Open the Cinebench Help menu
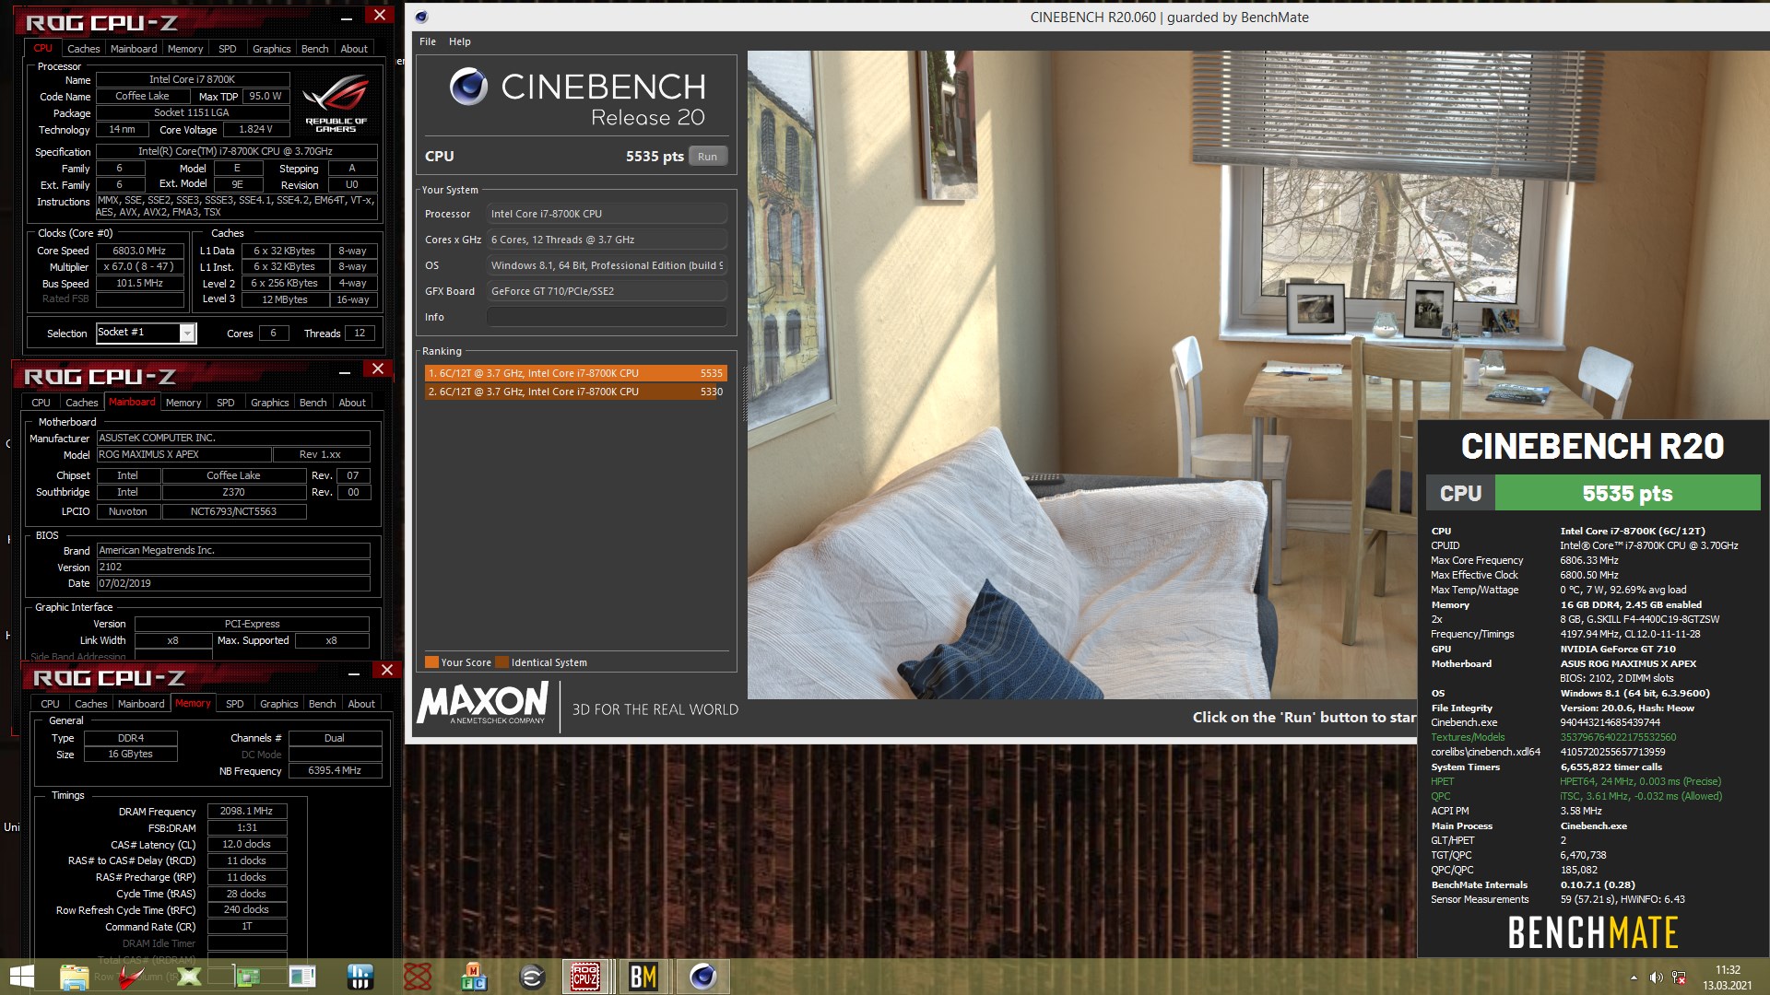The image size is (1770, 995). (460, 41)
